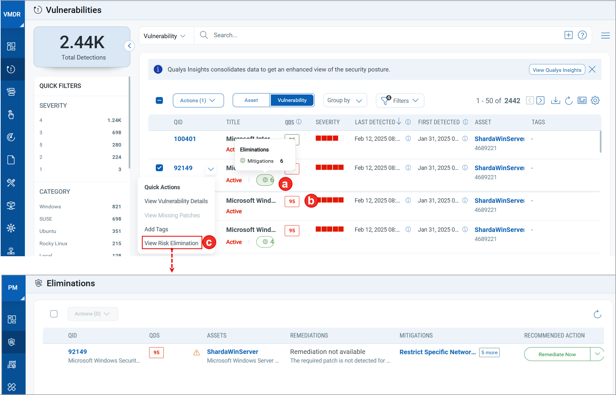Click the plus icon beside the search bar

click(x=568, y=35)
